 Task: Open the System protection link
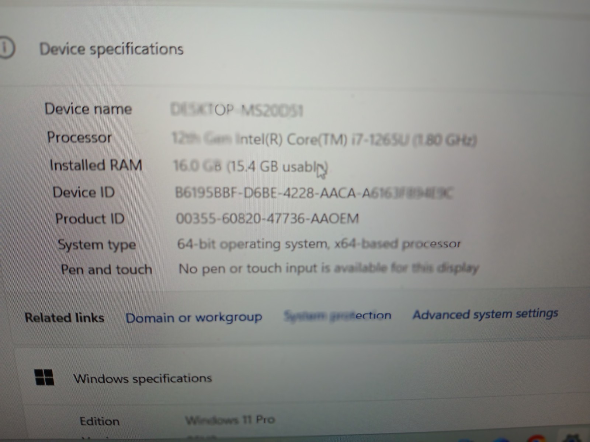click(x=337, y=315)
